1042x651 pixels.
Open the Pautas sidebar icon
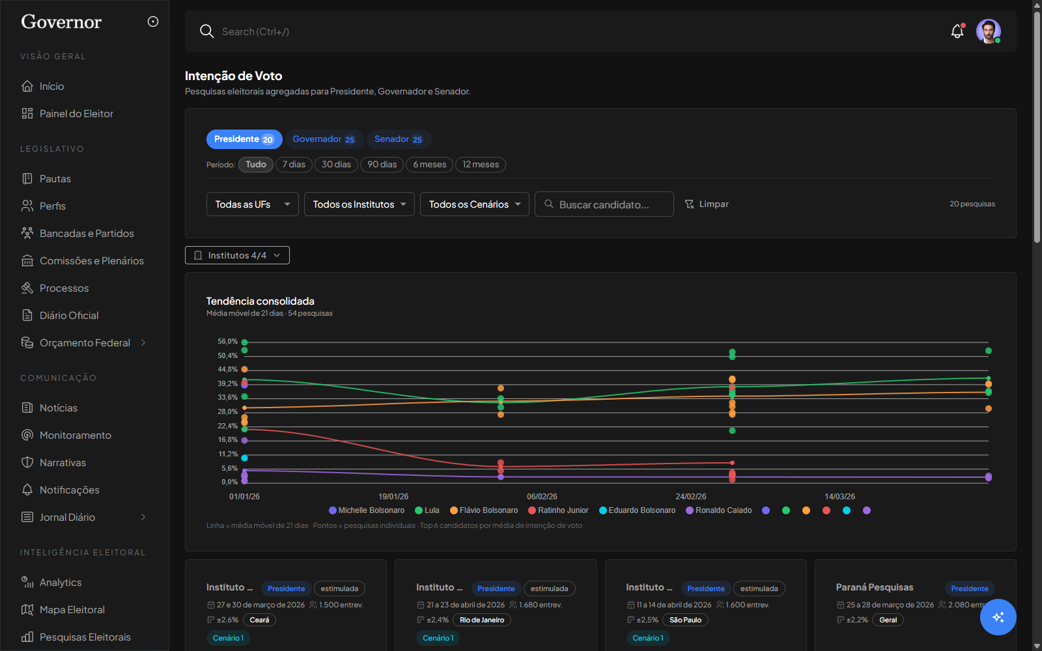[x=27, y=178]
